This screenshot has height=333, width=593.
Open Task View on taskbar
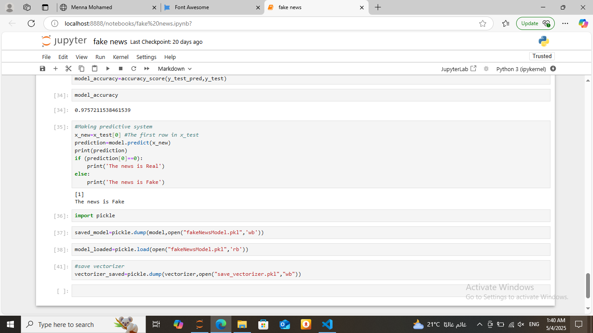pyautogui.click(x=156, y=324)
